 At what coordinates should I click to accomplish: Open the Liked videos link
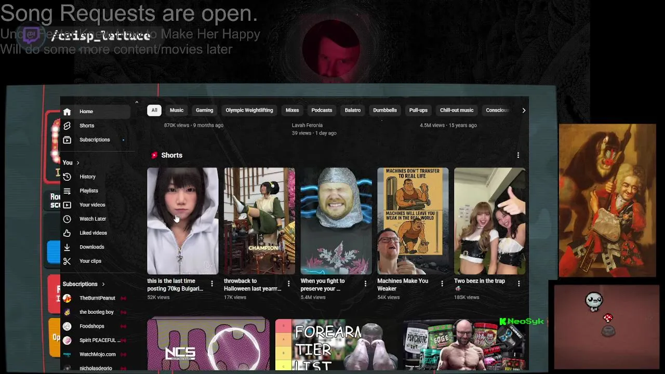click(x=93, y=233)
